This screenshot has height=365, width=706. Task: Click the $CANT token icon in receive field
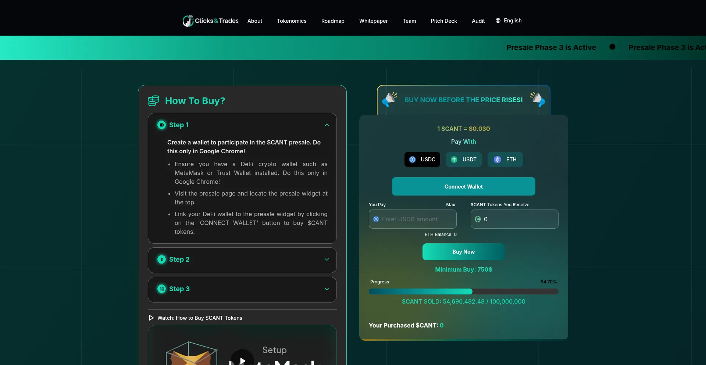click(x=478, y=219)
